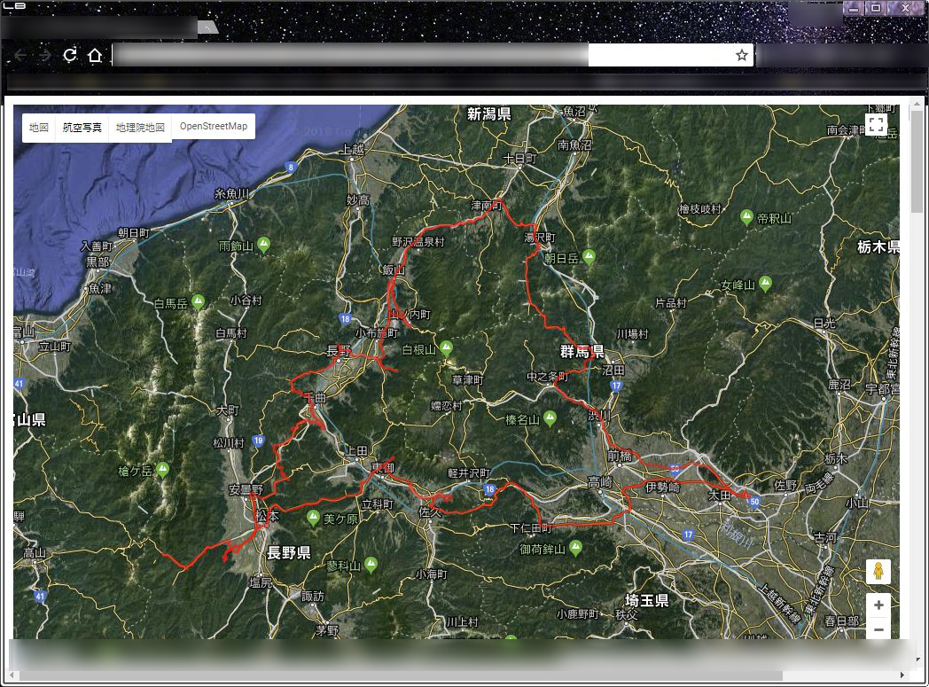Select the 槍ケ岳 mountain marker
The image size is (929, 687).
coord(162,470)
